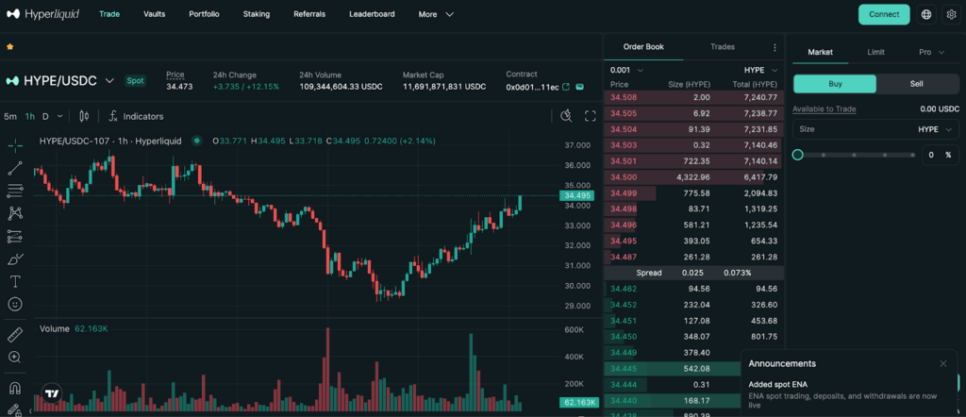Select the text annotation tool
Viewport: 966px width, 417px height.
coord(15,281)
